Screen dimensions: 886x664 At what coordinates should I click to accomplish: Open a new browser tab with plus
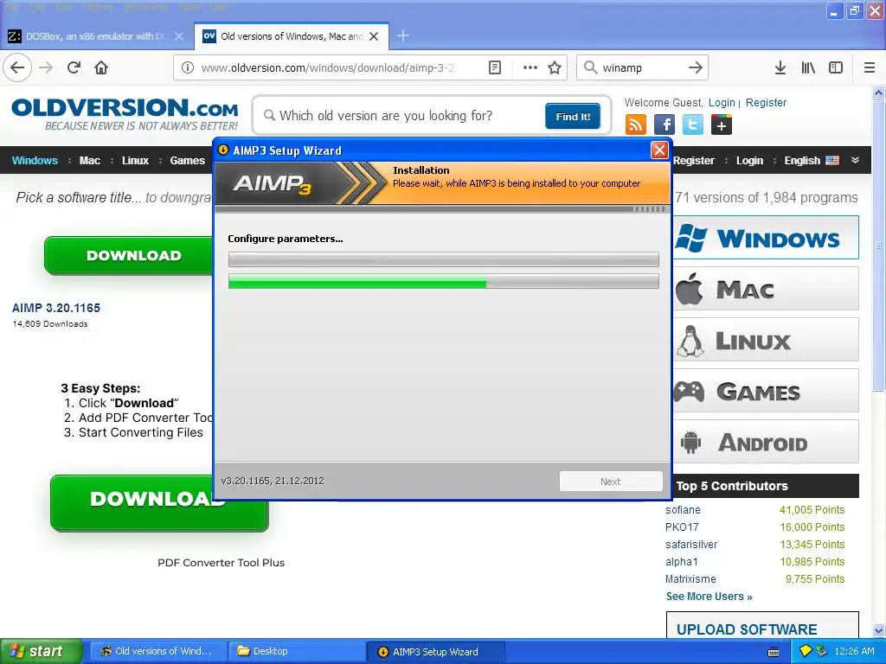tap(403, 36)
